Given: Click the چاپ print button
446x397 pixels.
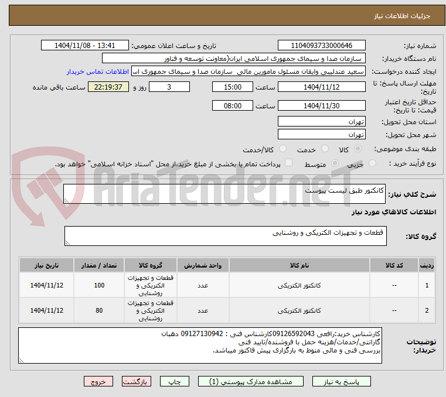Looking at the screenshot, I should click(175, 381).
